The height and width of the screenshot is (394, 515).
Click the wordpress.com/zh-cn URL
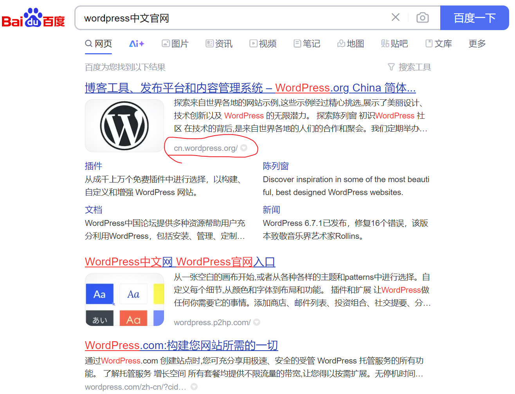135,387
